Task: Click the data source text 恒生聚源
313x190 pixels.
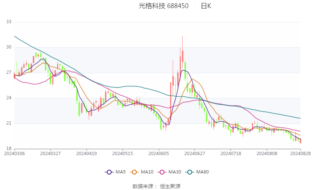Action: click(x=170, y=186)
